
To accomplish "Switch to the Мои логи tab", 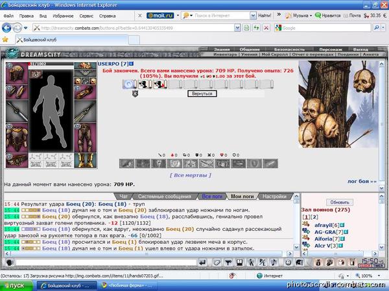I will 242,196.
